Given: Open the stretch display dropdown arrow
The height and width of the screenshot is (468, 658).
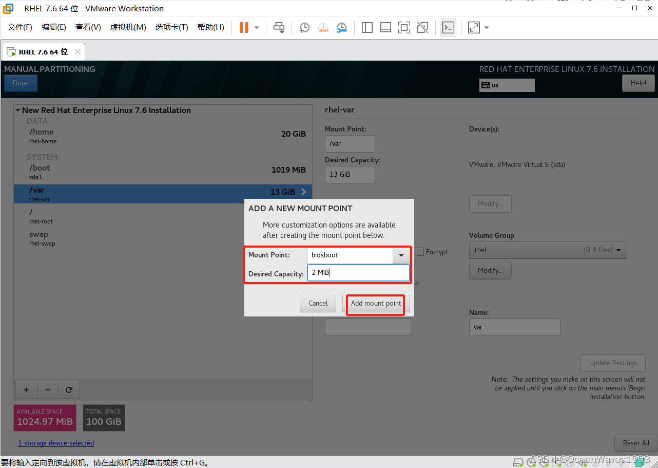Looking at the screenshot, I should click(x=487, y=27).
